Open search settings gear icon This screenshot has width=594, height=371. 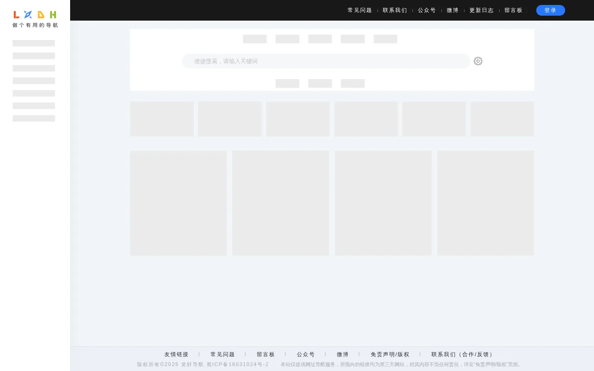478,61
